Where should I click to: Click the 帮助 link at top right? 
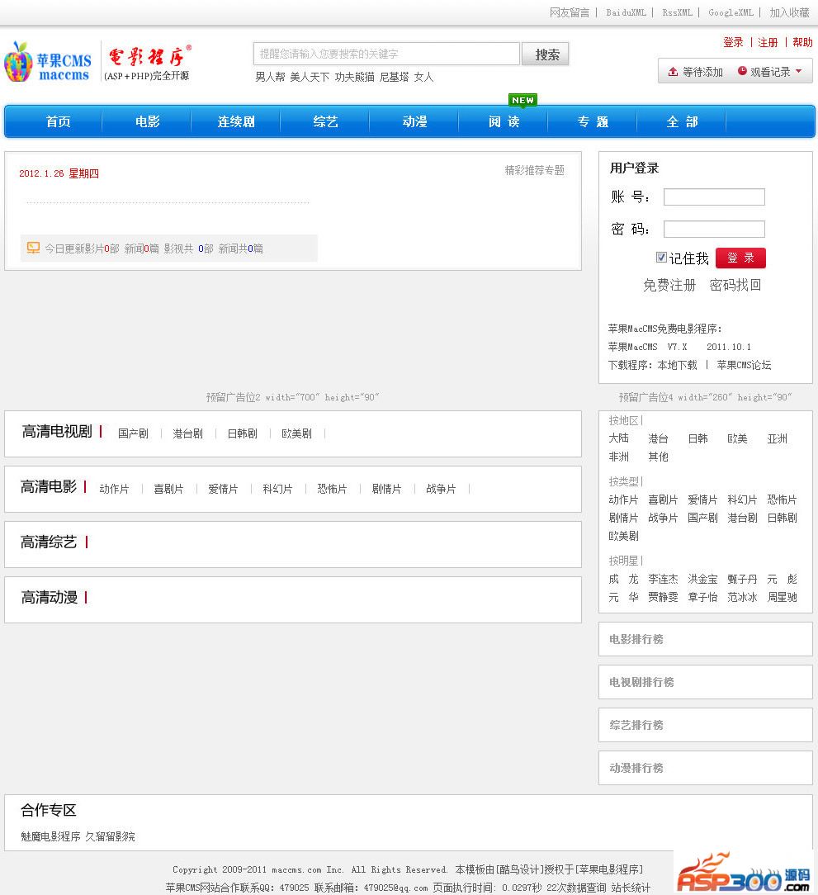tap(802, 42)
